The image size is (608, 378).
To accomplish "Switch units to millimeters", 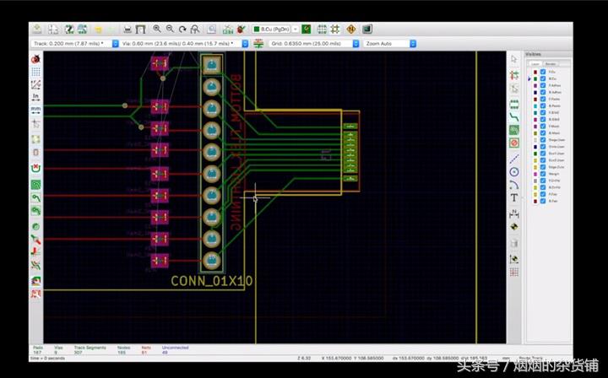I will pyautogui.click(x=35, y=109).
